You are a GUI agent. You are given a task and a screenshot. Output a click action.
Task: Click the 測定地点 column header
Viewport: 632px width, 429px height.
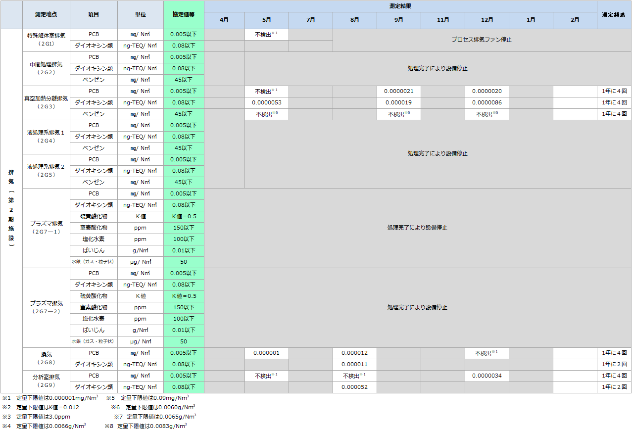click(x=46, y=14)
